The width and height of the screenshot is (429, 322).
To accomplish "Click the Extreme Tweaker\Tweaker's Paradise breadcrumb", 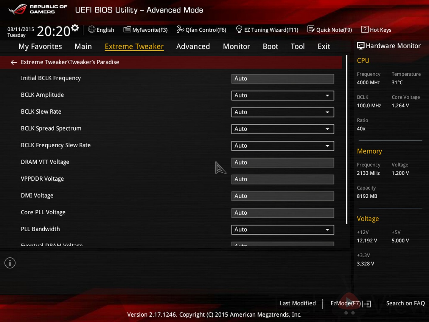I will [x=70, y=62].
